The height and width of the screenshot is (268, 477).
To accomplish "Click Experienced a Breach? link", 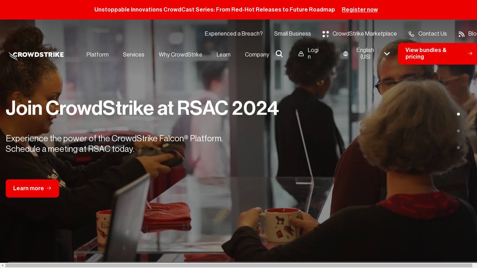I will (234, 34).
